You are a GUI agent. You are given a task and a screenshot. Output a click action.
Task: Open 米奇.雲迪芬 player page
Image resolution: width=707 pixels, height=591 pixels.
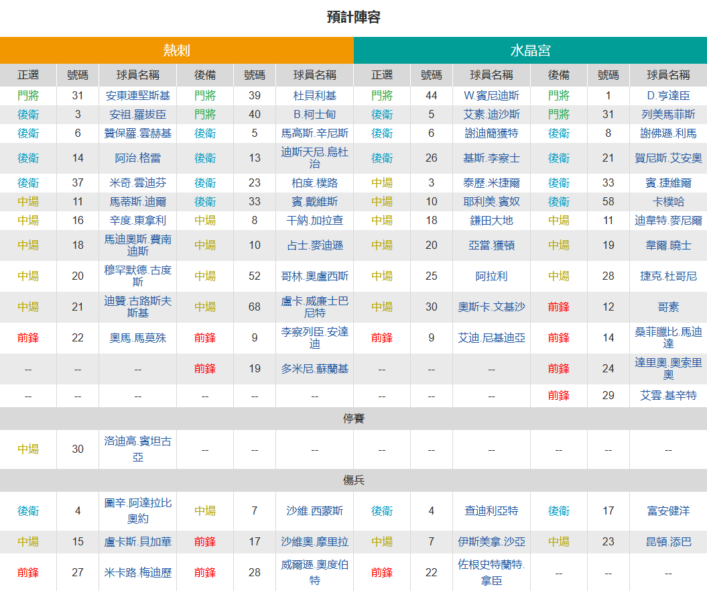tap(137, 183)
